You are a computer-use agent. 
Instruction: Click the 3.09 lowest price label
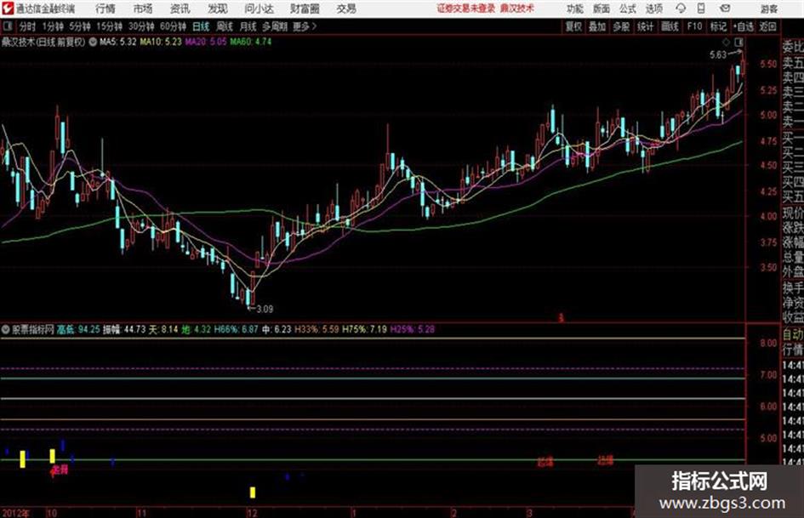click(265, 309)
